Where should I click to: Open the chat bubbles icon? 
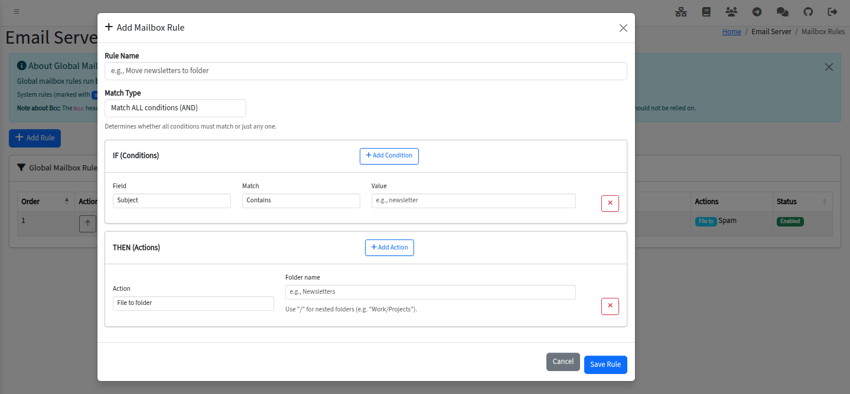(x=782, y=12)
